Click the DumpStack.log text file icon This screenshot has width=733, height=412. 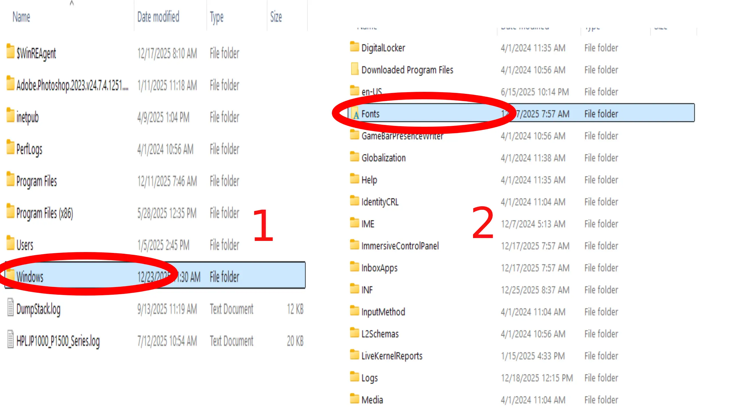click(x=10, y=308)
